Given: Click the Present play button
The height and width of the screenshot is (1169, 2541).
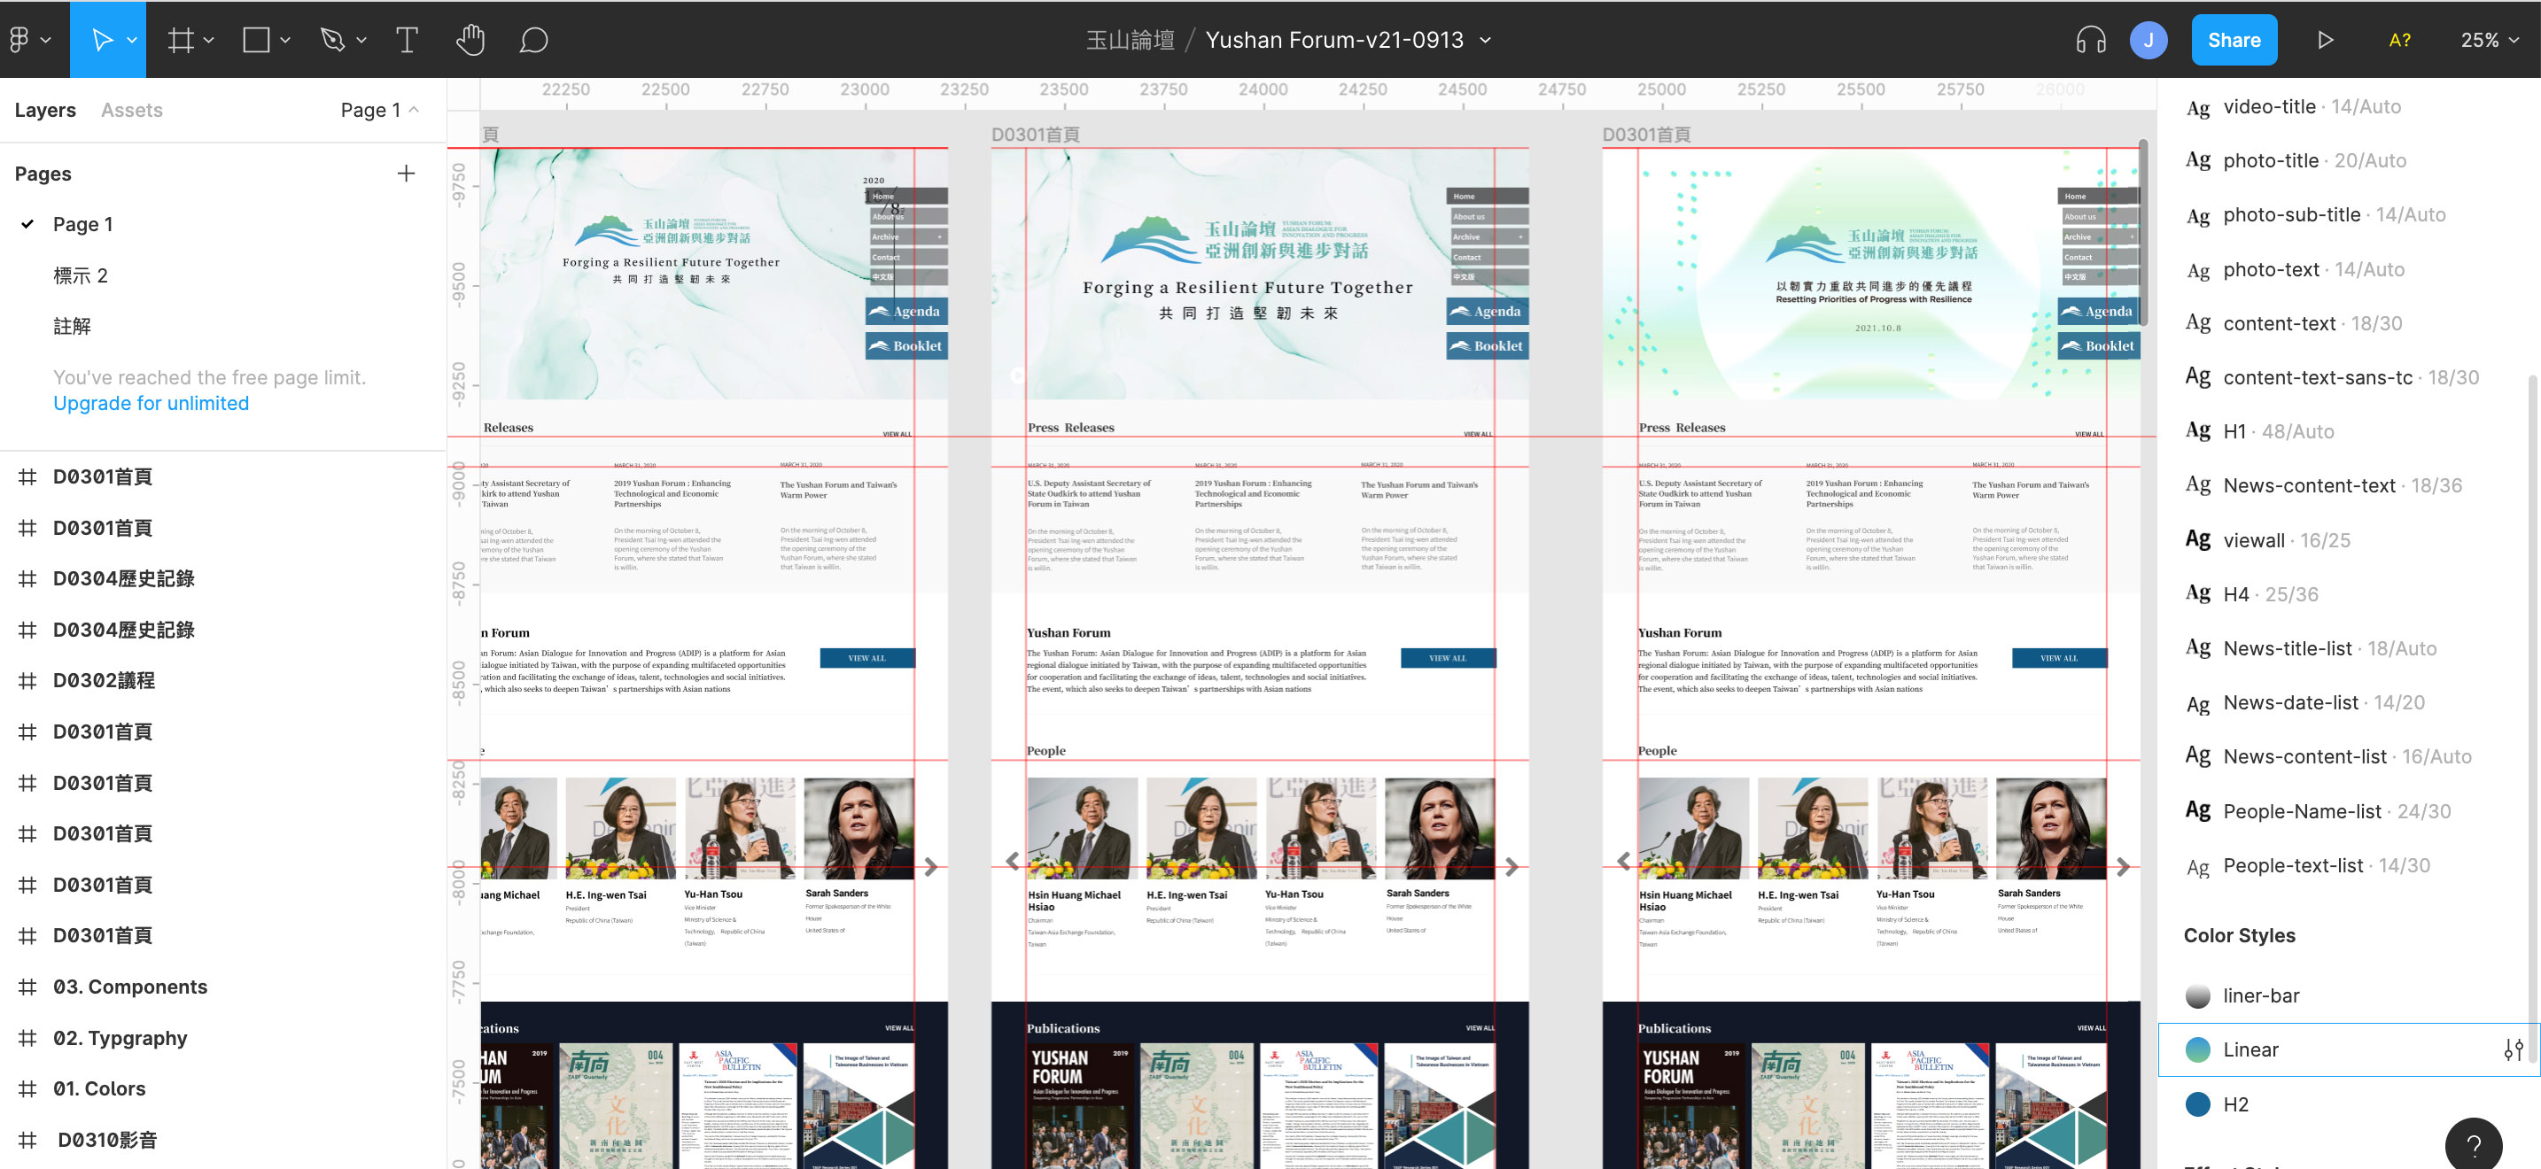Looking at the screenshot, I should pyautogui.click(x=2325, y=40).
